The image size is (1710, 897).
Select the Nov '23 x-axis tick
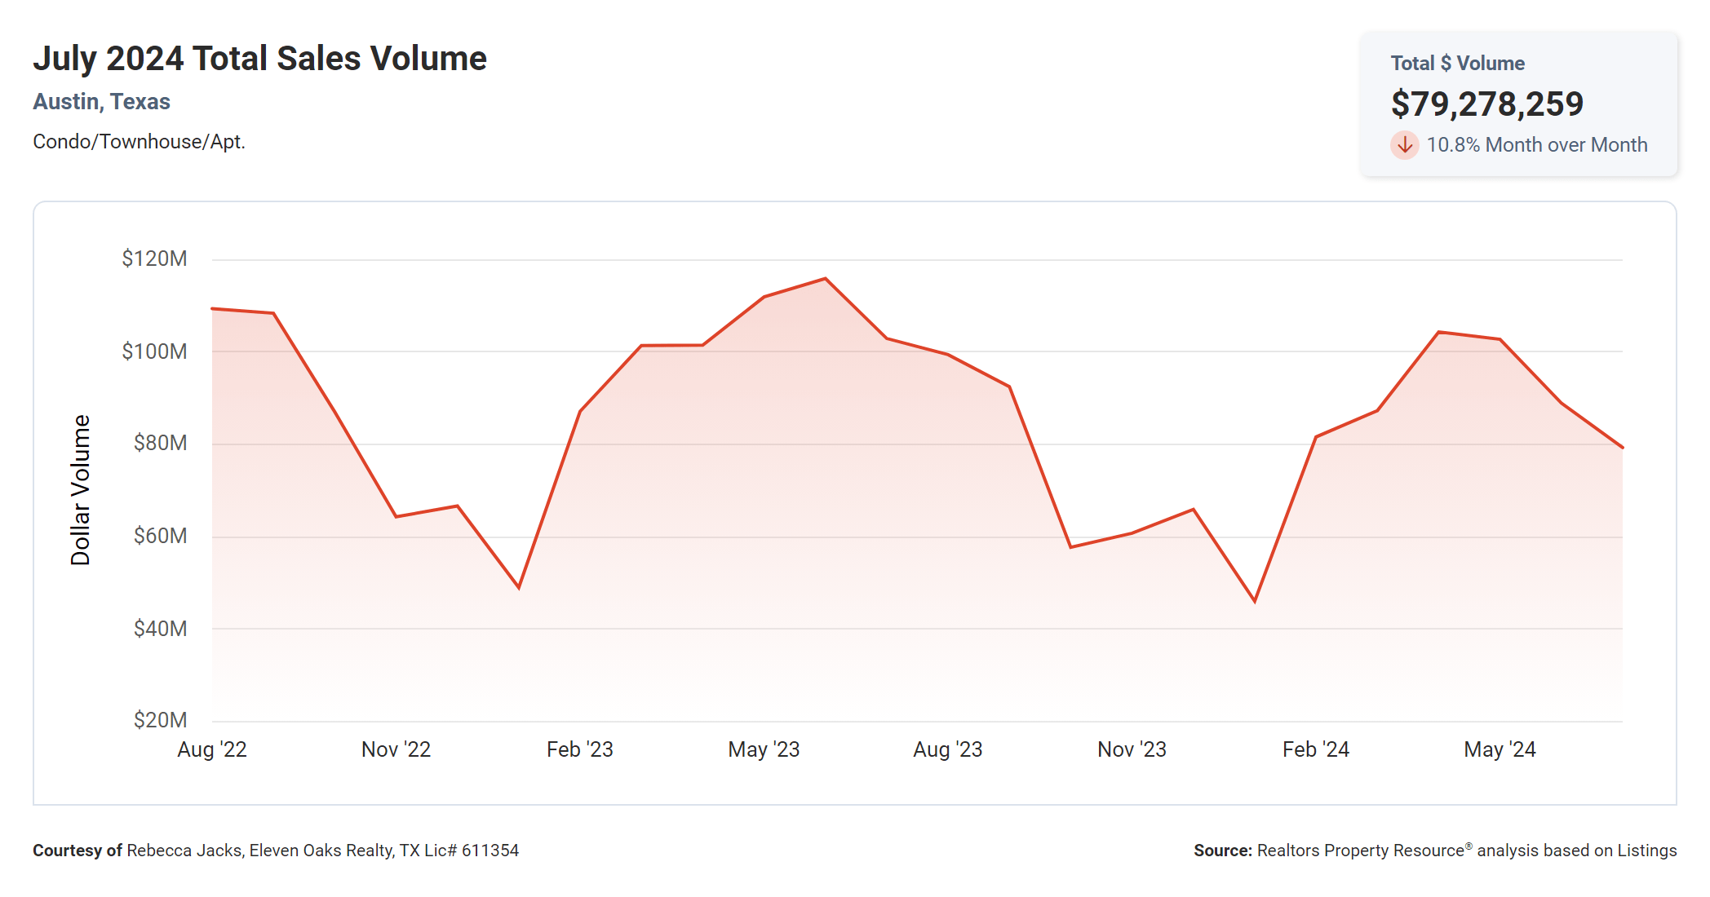click(1132, 749)
